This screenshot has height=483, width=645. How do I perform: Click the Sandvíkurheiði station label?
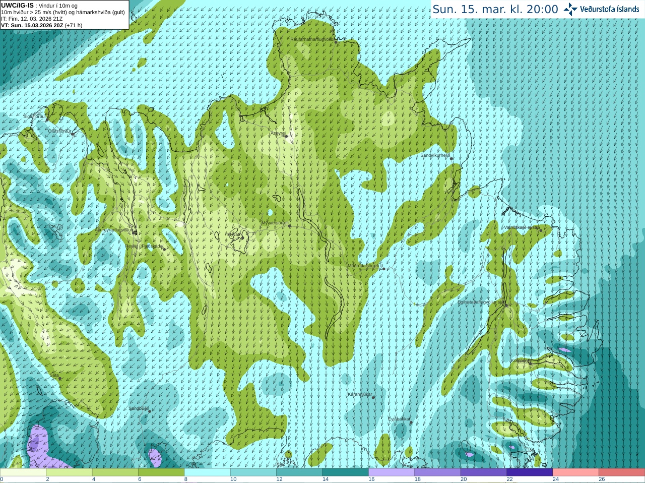click(435, 155)
